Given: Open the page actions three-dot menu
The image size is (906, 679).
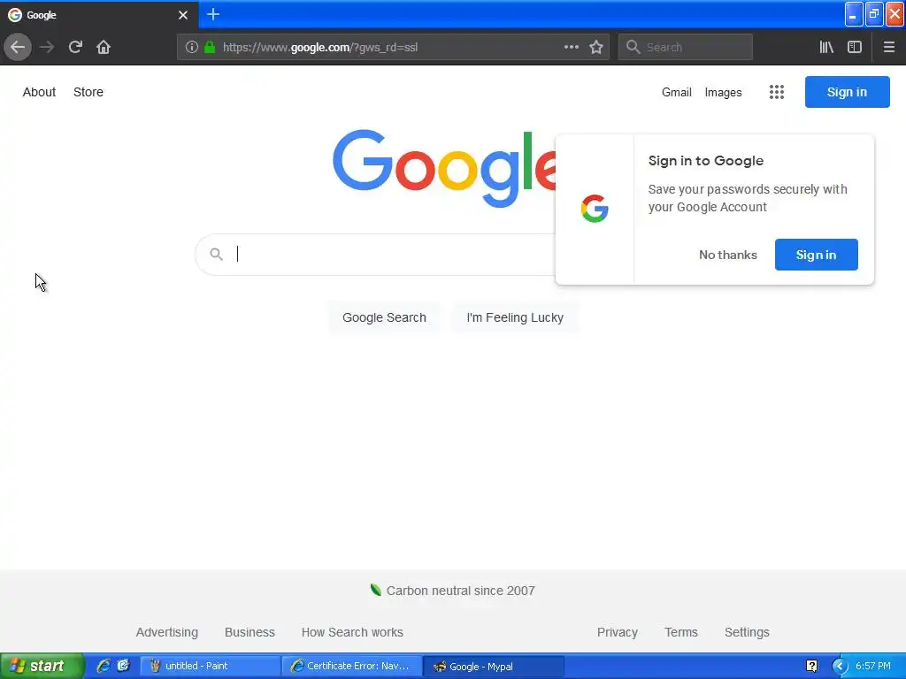Looking at the screenshot, I should 571,48.
